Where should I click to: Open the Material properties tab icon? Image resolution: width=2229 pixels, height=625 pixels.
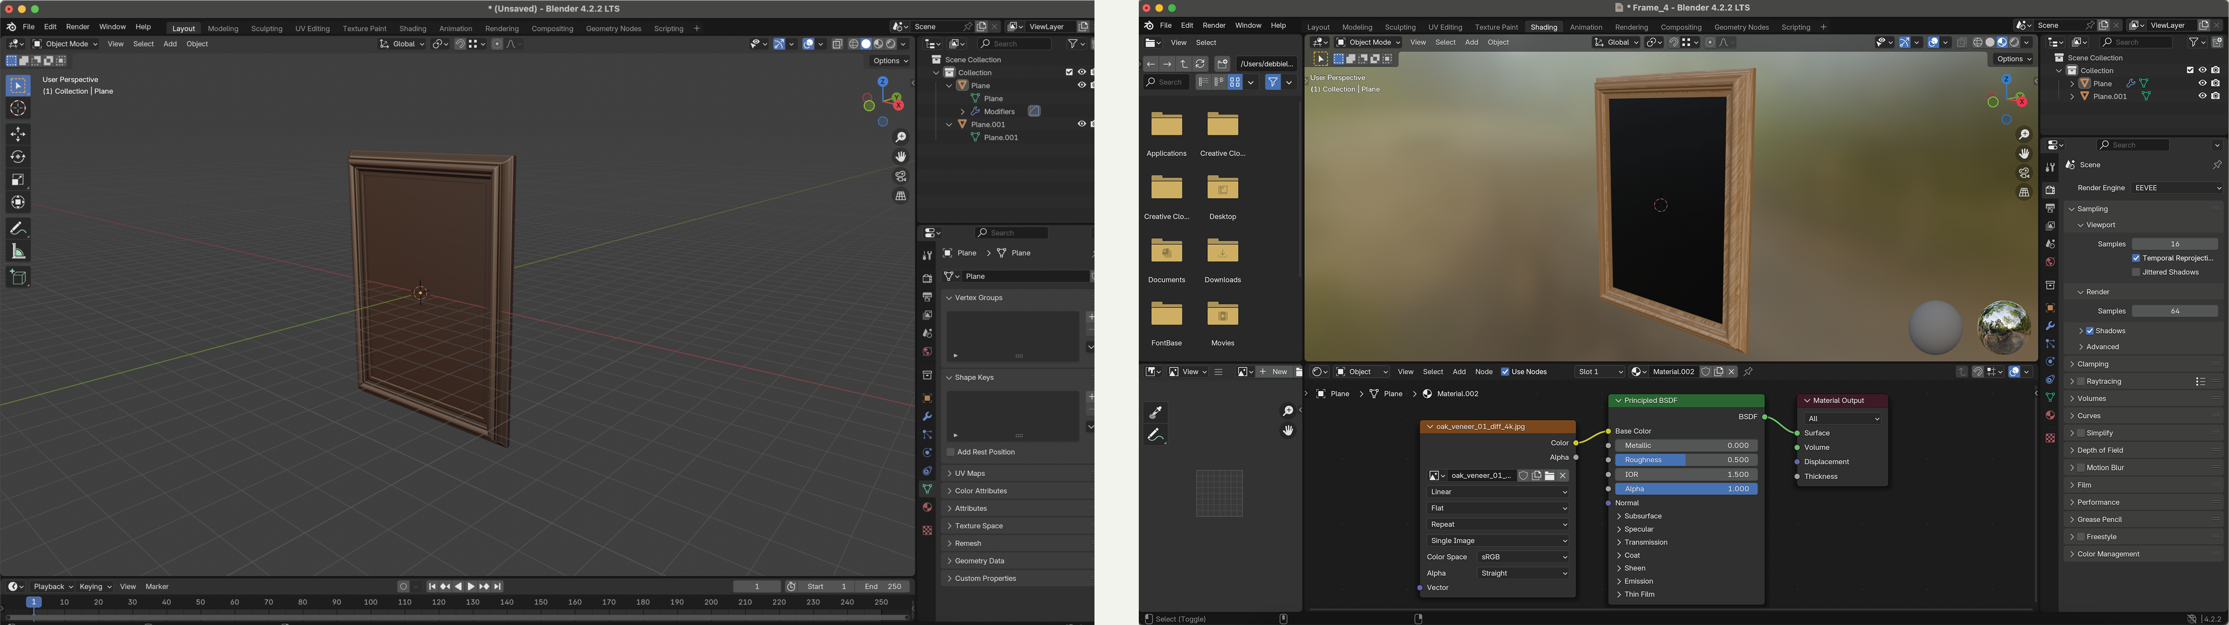tap(927, 507)
